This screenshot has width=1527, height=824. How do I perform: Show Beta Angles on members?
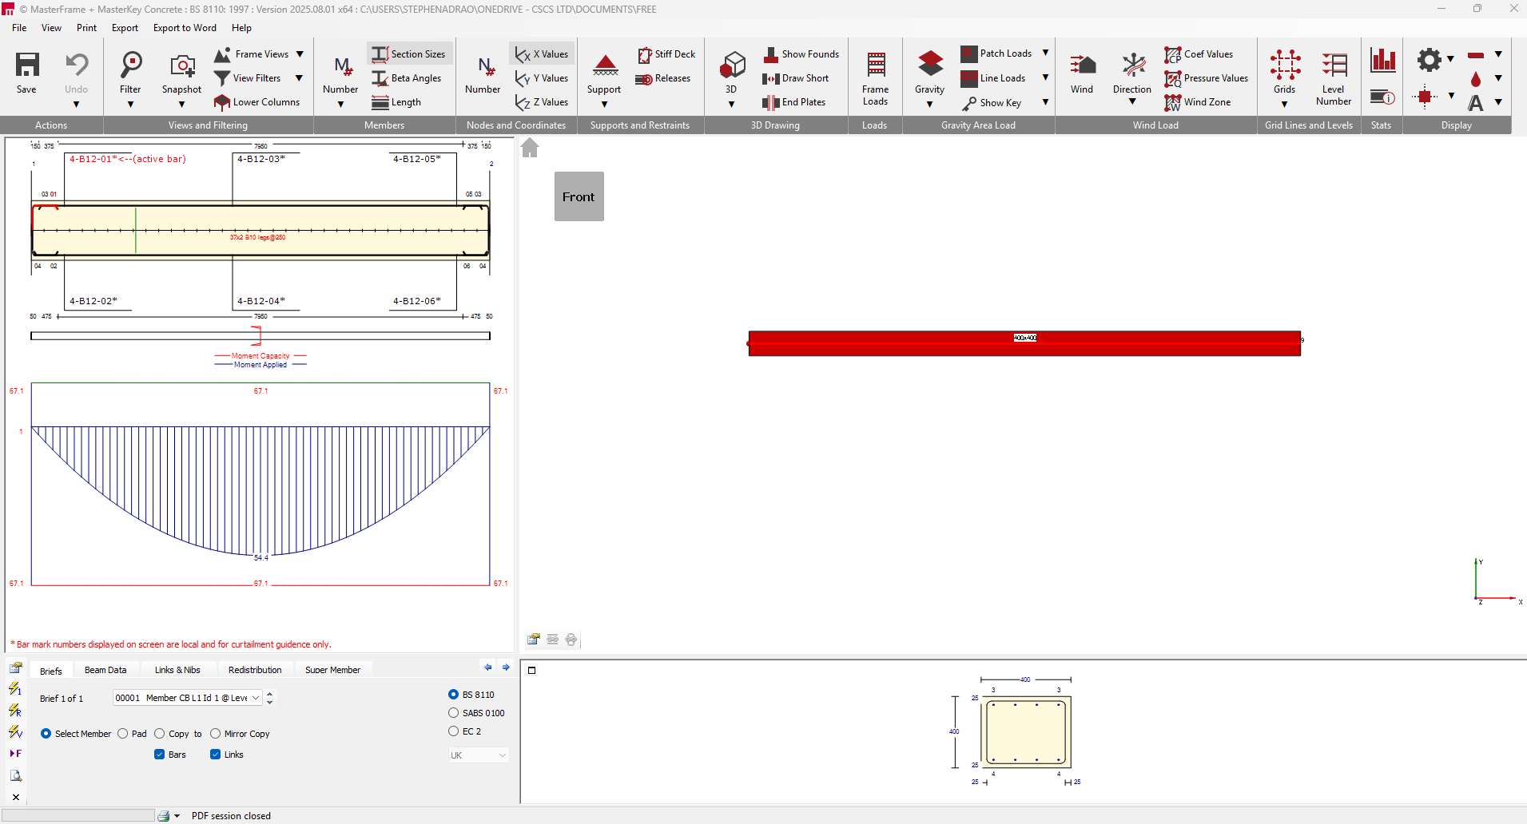pyautogui.click(x=407, y=78)
